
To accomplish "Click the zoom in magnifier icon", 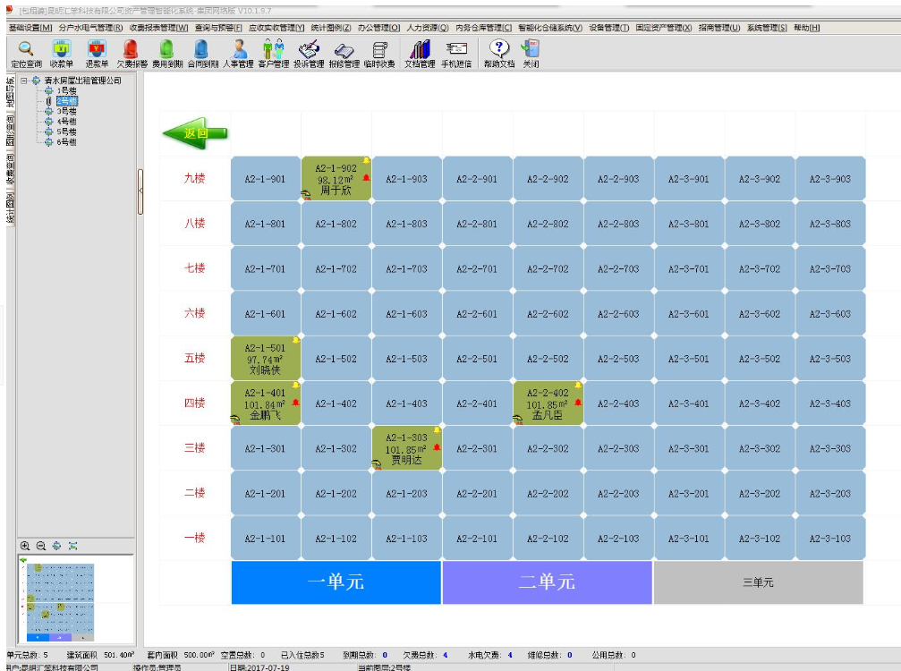I will [25, 546].
